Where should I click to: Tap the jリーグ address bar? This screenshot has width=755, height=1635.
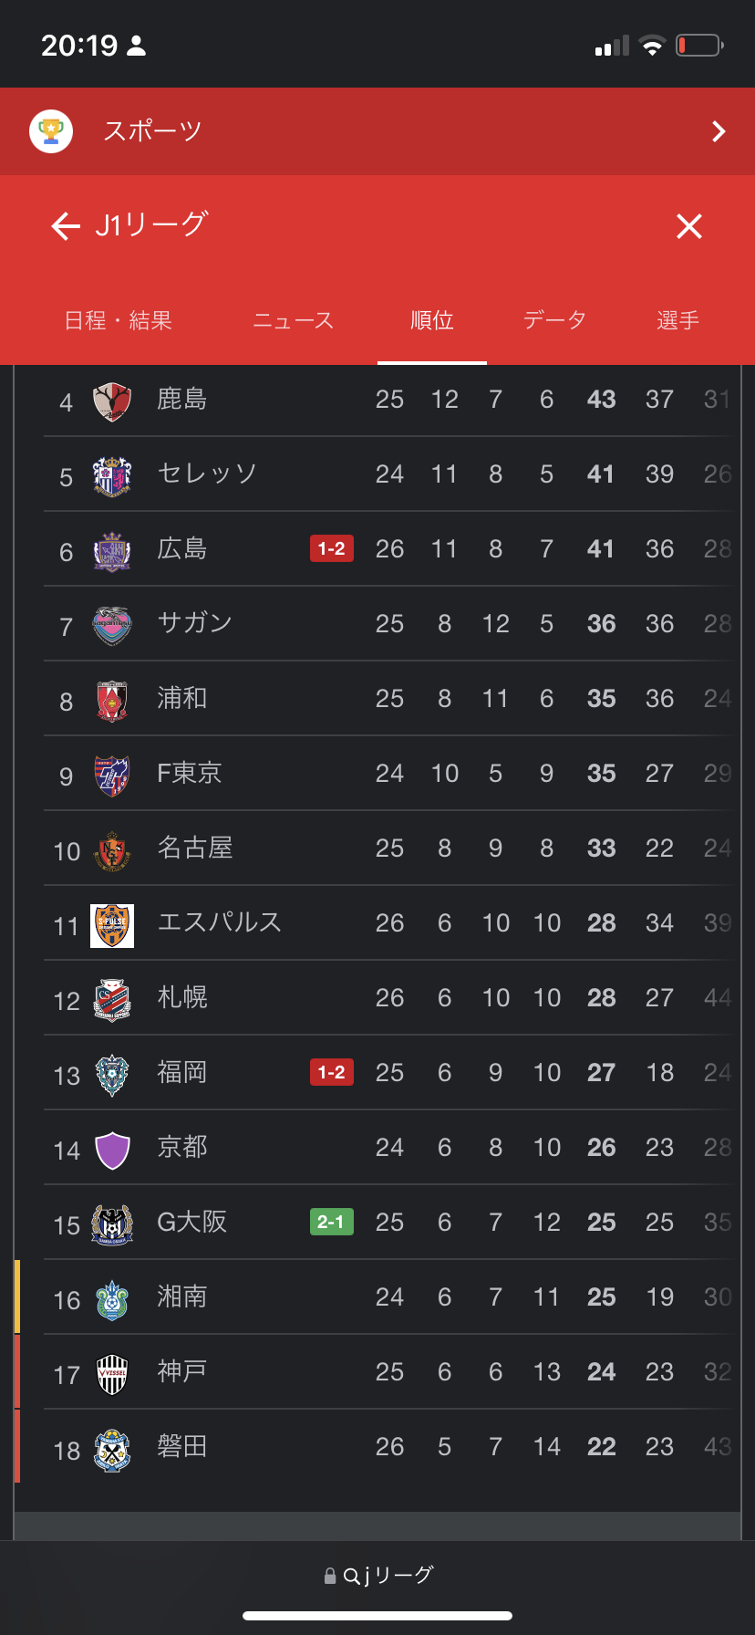pyautogui.click(x=377, y=1576)
